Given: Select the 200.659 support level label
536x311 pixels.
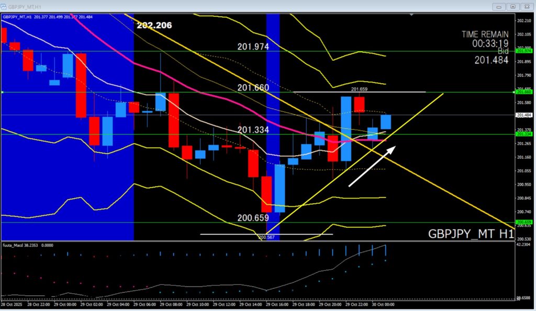Looking at the screenshot, I should coord(253,218).
